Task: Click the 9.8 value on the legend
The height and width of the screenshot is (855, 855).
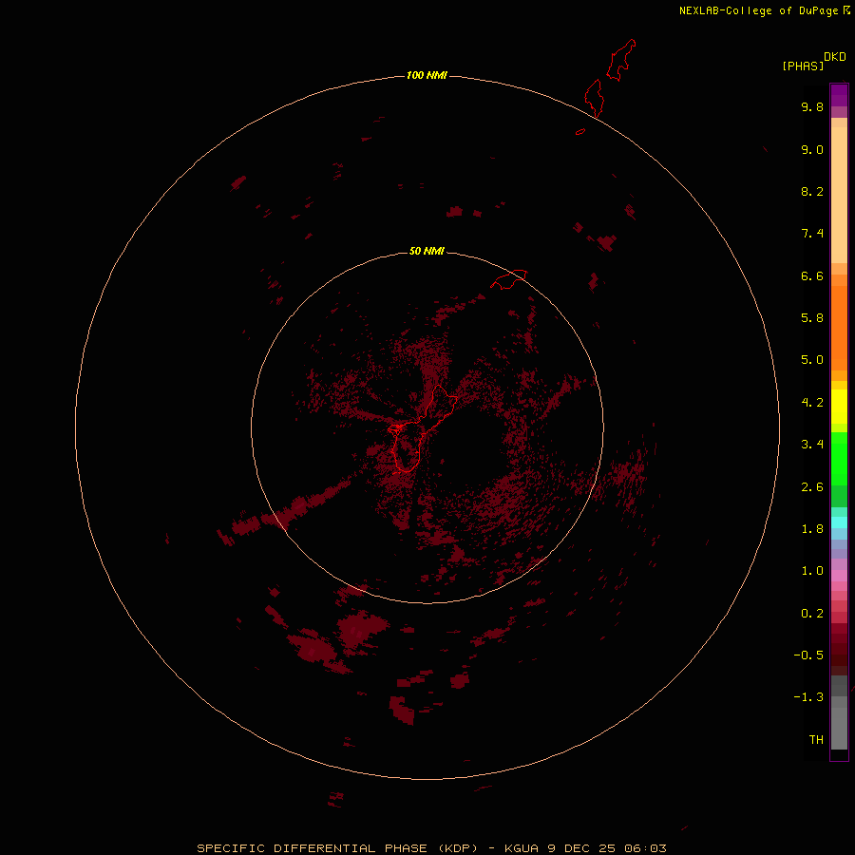Action: [811, 107]
